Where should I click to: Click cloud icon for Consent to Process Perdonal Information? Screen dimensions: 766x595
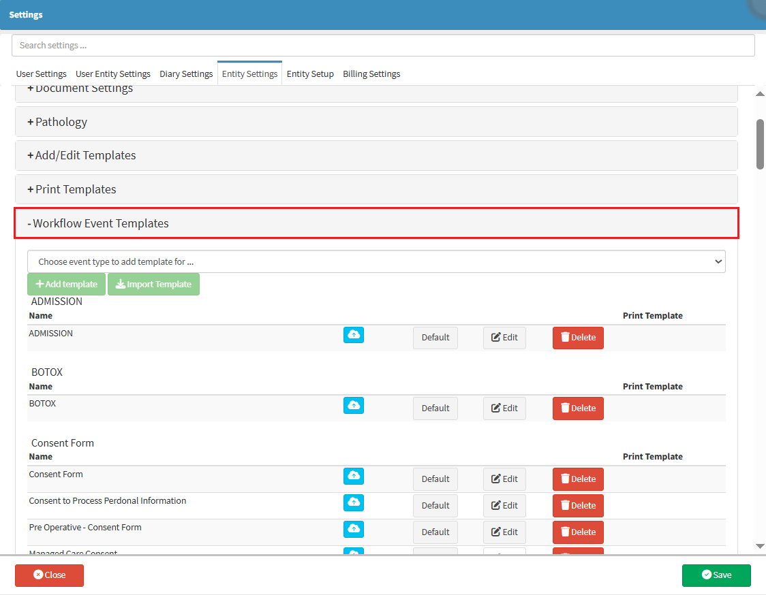click(353, 503)
